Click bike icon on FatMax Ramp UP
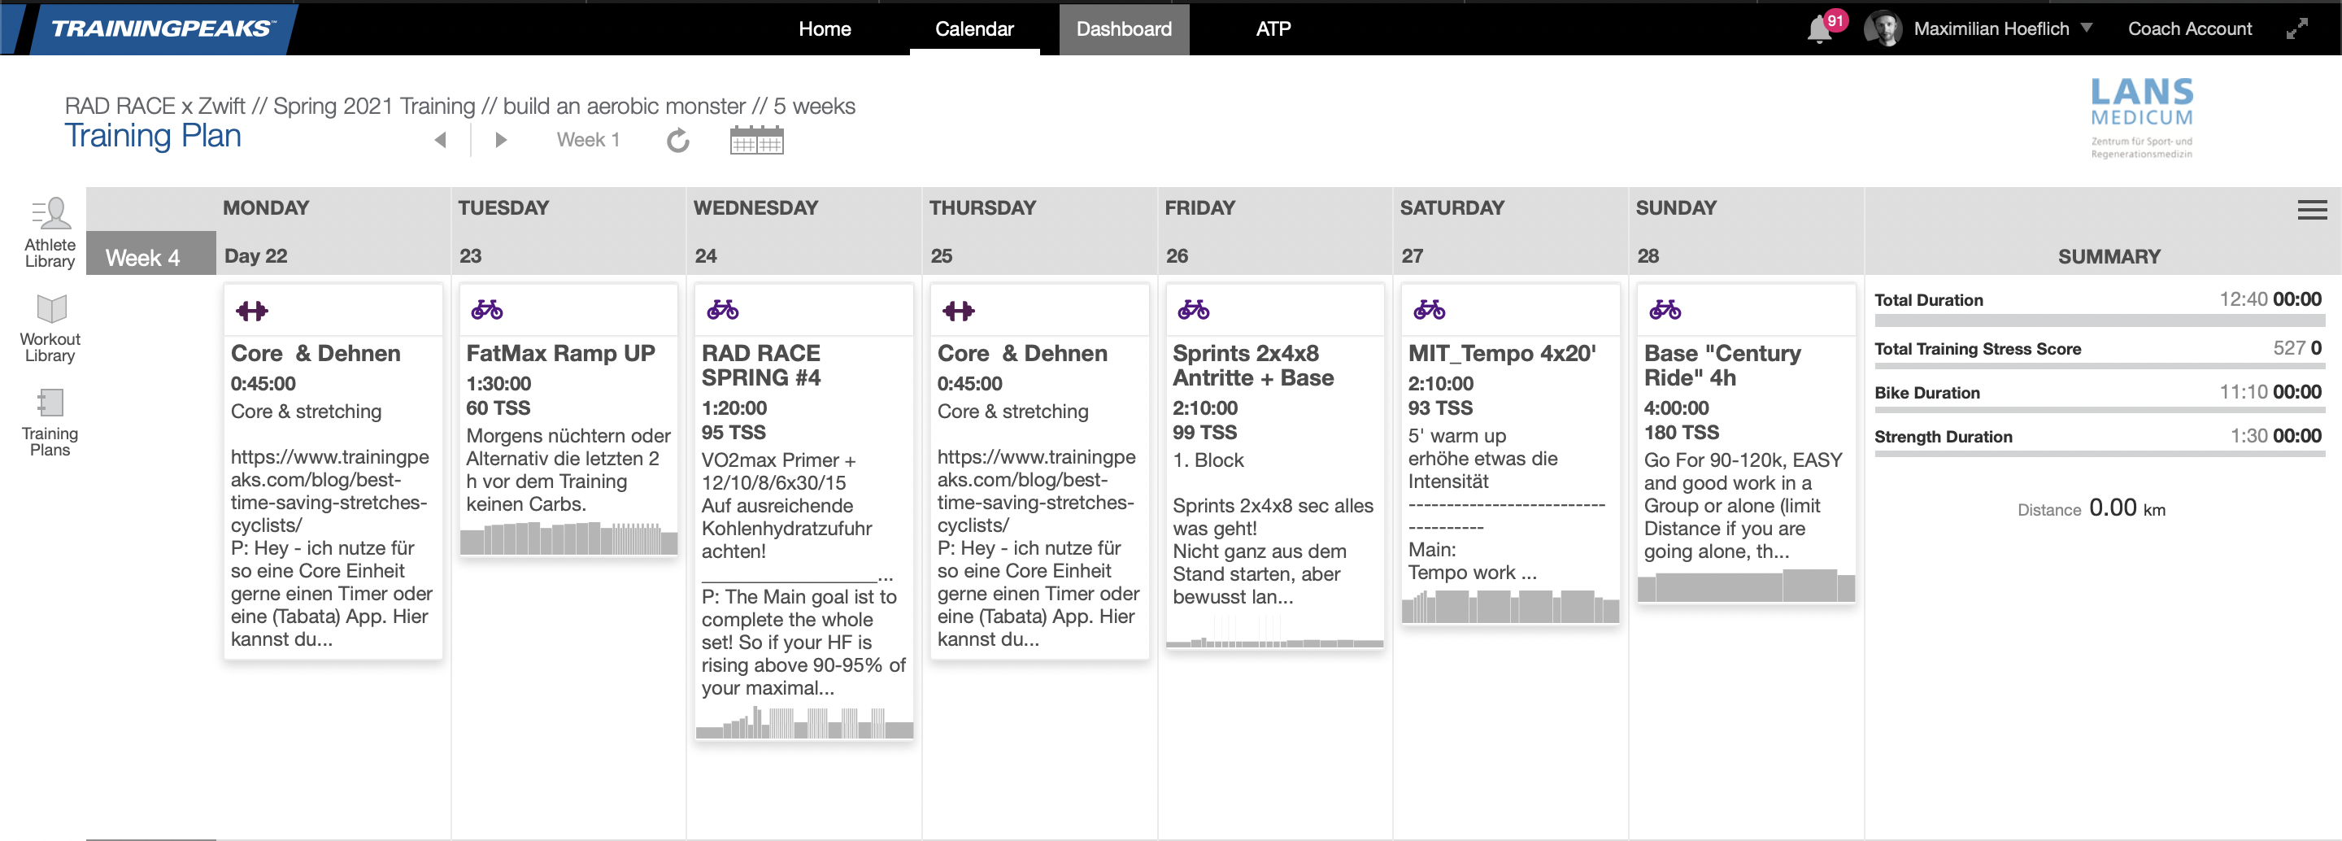Screen dimensions: 2342x841 pos(486,310)
